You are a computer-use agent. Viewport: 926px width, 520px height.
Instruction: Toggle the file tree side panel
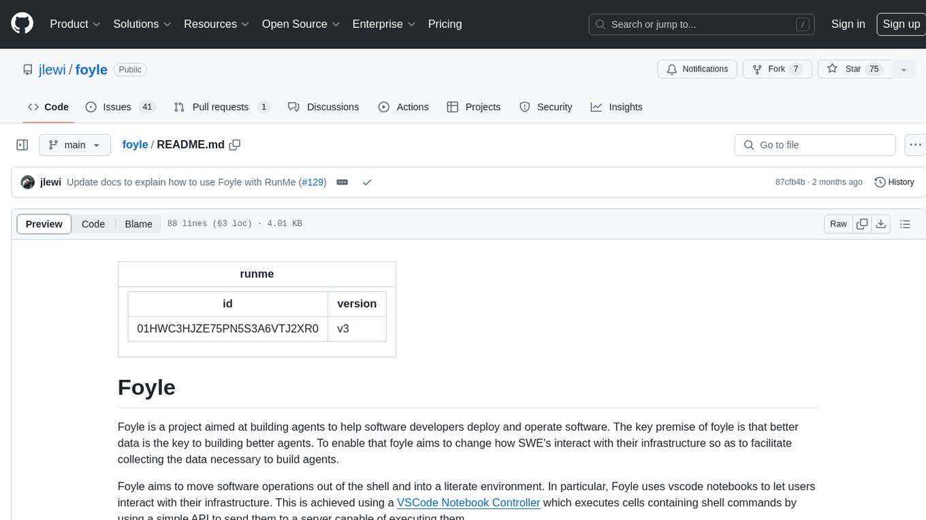point(22,145)
